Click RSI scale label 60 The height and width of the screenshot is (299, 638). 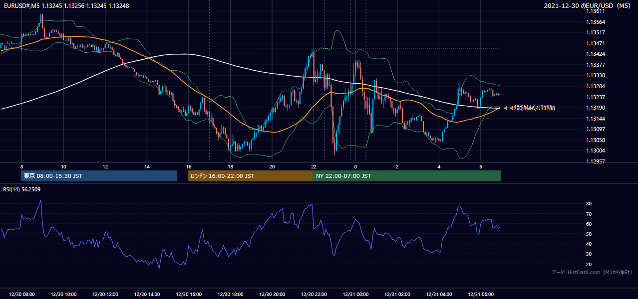coord(589,224)
